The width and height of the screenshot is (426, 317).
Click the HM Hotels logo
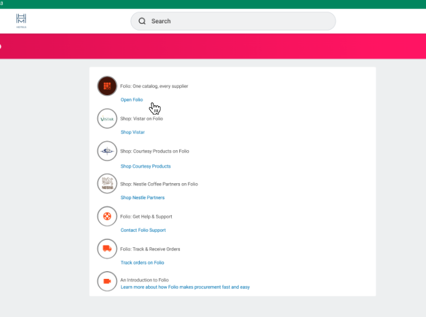21,21
